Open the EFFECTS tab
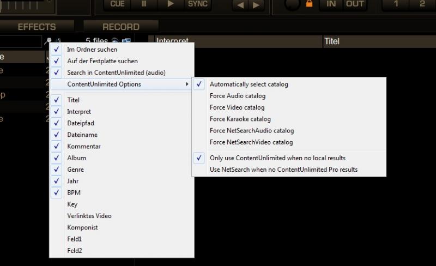The width and height of the screenshot is (436, 266). point(37,27)
